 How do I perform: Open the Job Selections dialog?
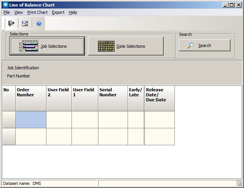[x=47, y=46]
